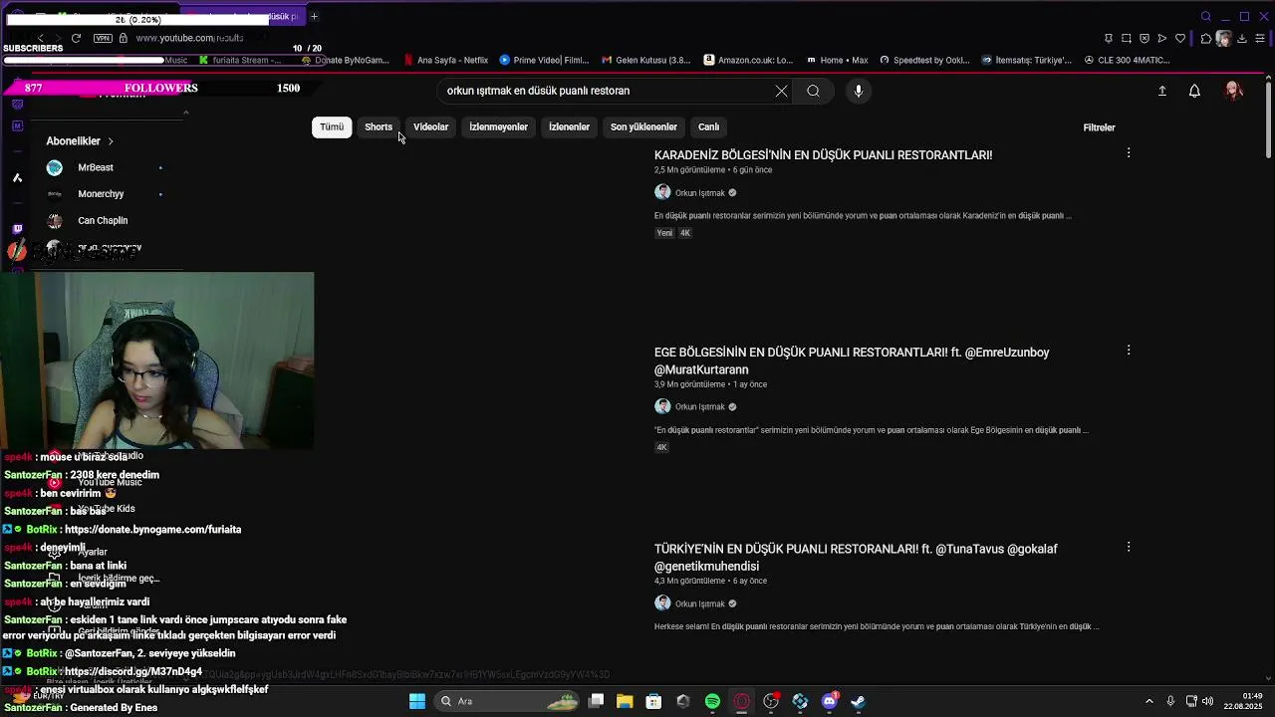Open the Ana Sayfa - Netflix bookmark

445,60
